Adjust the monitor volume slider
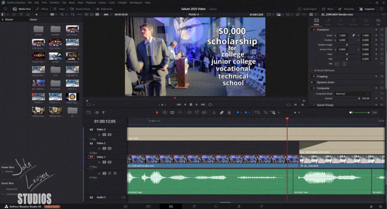This screenshot has height=209, width=387. click(x=361, y=113)
